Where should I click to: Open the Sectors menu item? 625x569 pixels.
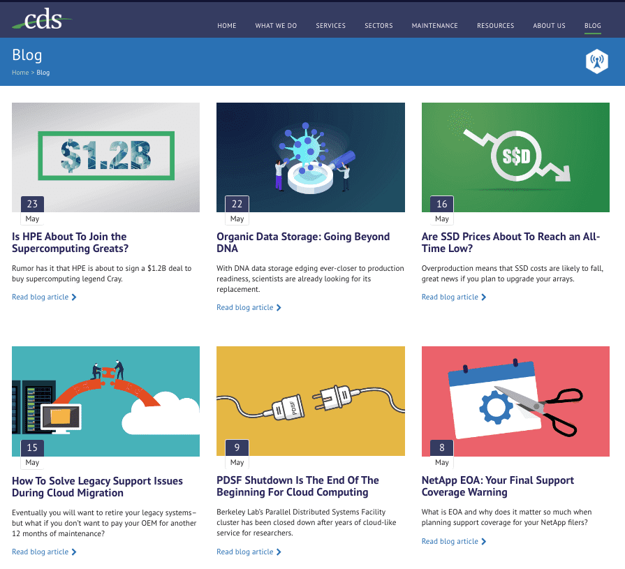click(378, 26)
